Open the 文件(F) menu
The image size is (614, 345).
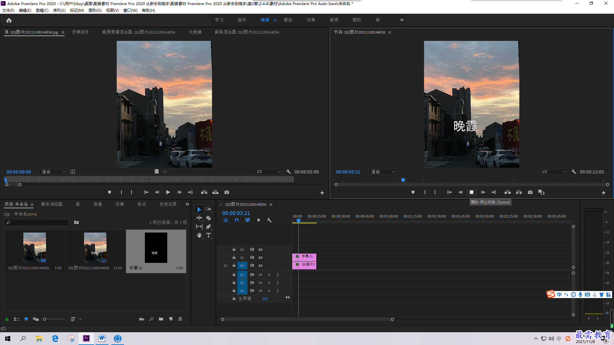click(8, 11)
